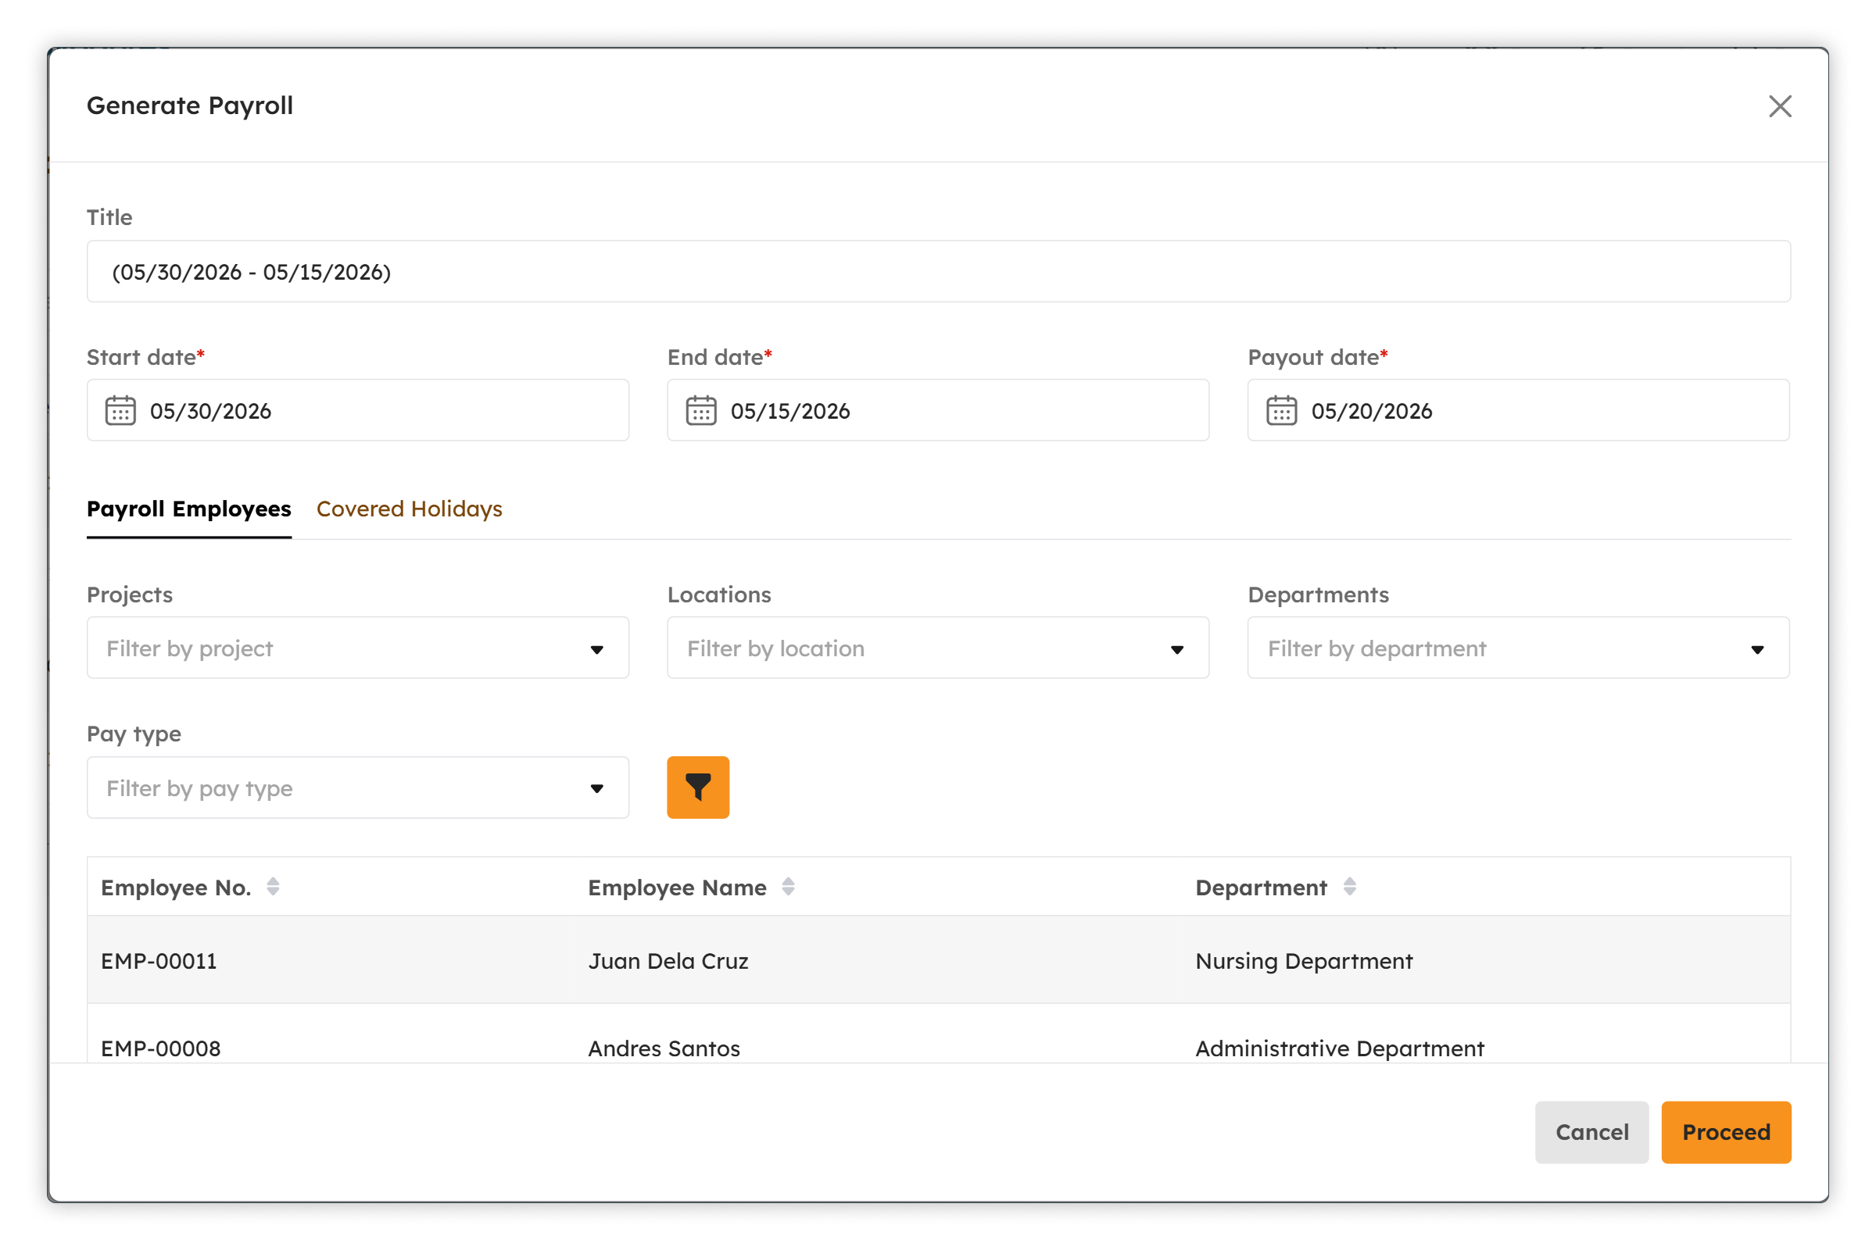
Task: Select the Andres Santos name cell
Action: pyautogui.click(x=664, y=1048)
